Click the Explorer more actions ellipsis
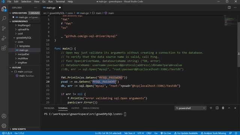The width and height of the screenshot is (240, 135). coord(36,7)
